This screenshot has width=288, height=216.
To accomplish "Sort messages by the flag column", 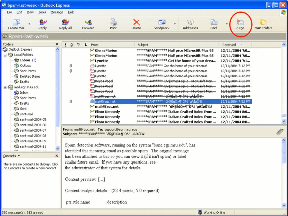I will tap(78, 45).
